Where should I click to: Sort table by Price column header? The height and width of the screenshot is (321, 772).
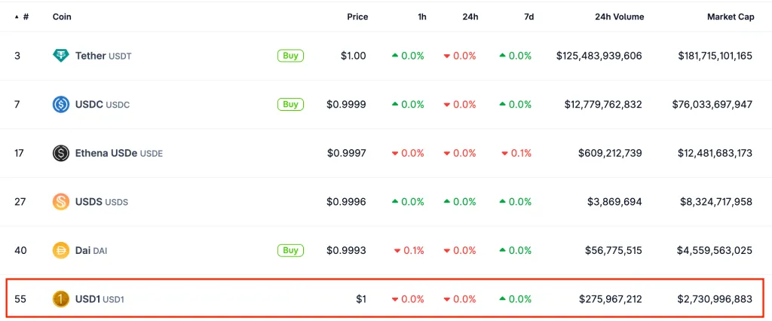[357, 17]
